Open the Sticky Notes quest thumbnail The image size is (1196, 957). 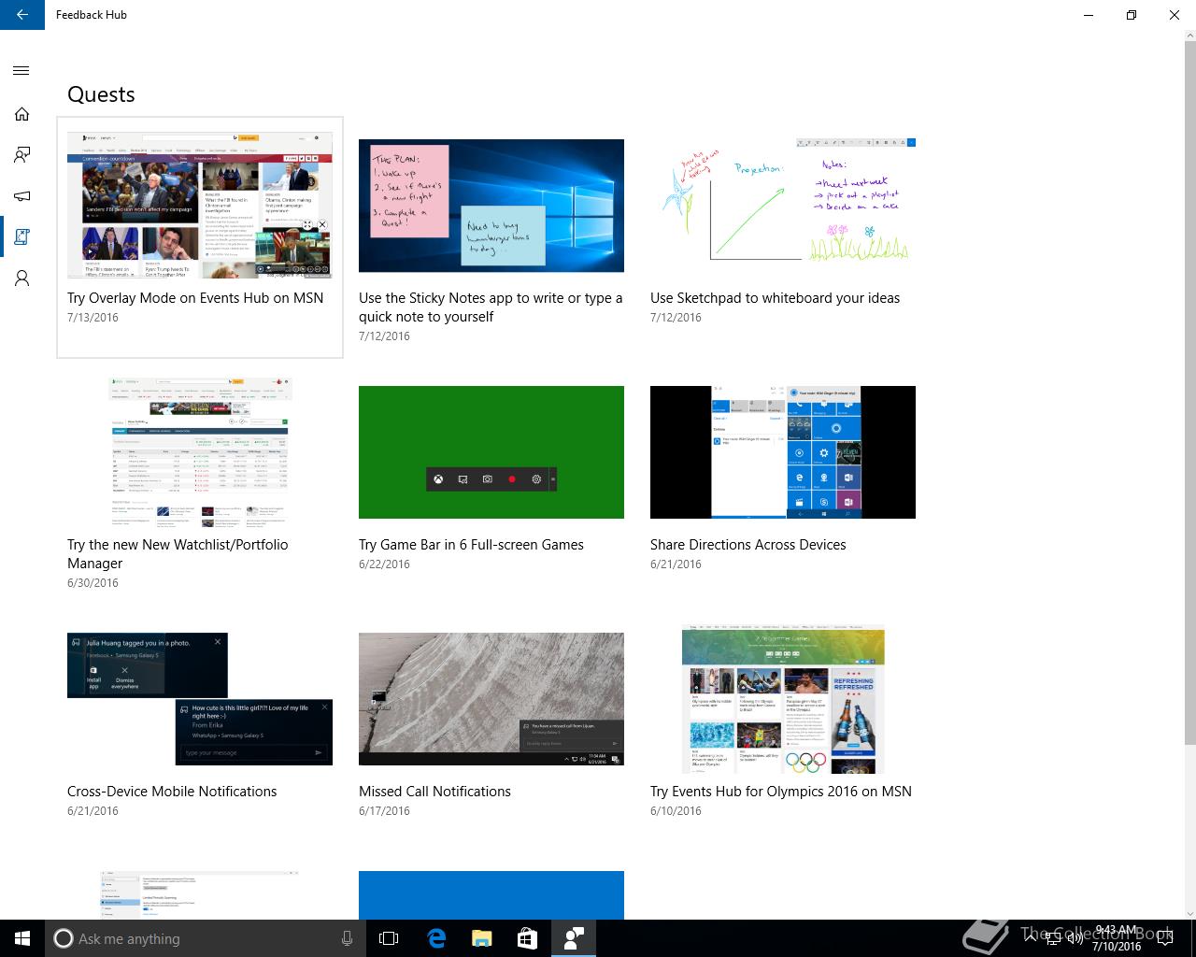tap(491, 206)
